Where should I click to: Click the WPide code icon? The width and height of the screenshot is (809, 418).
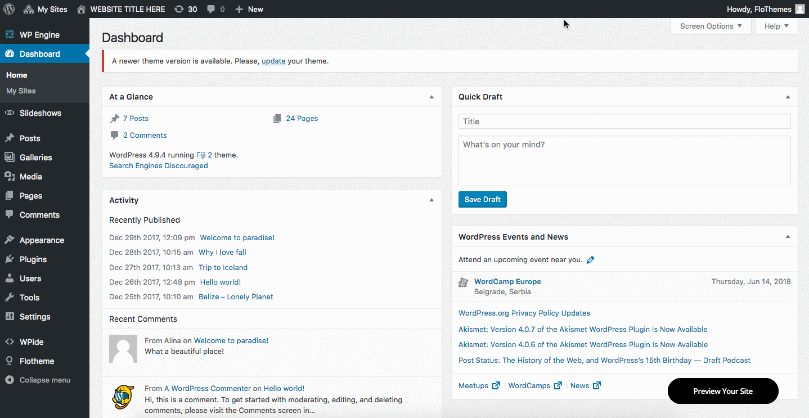[x=10, y=342]
